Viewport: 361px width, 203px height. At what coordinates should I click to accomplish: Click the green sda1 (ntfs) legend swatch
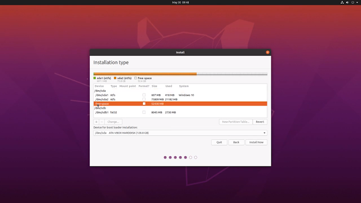[x=95, y=78]
